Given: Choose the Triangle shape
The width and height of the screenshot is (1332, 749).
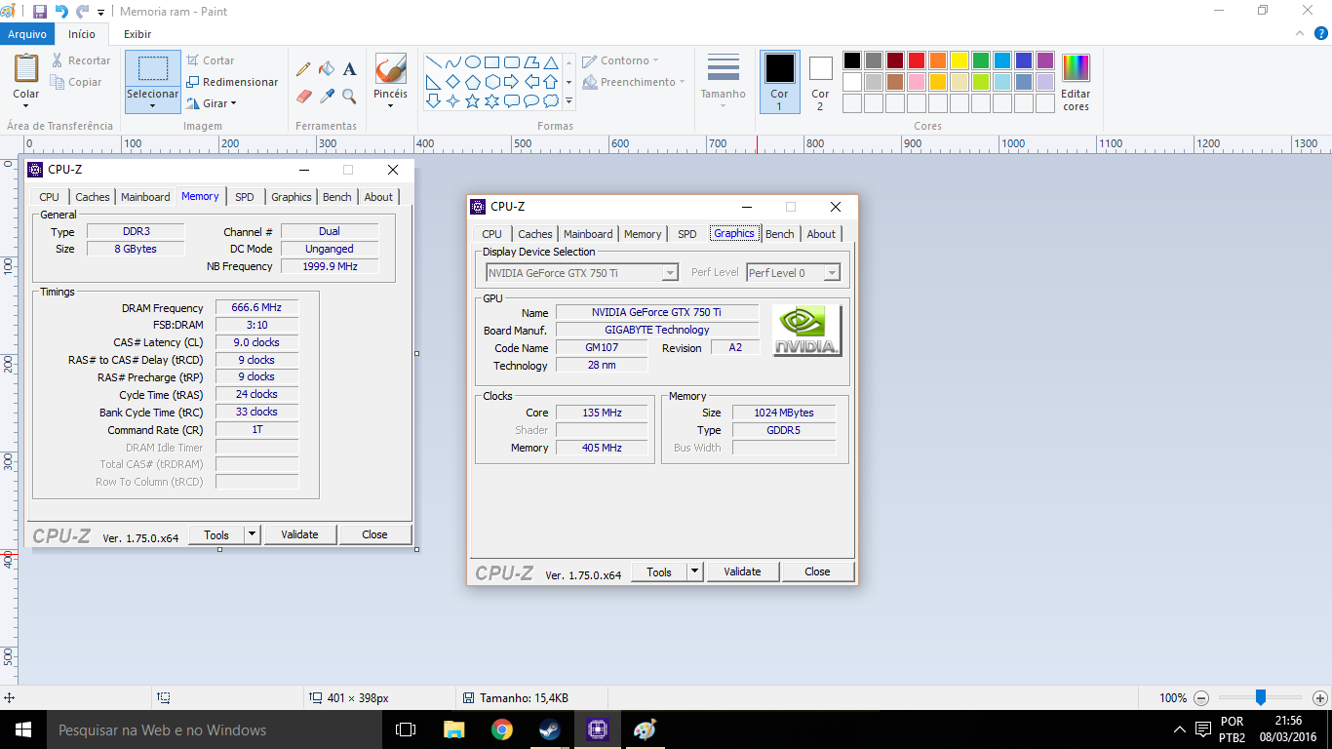Looking at the screenshot, I should [x=551, y=62].
